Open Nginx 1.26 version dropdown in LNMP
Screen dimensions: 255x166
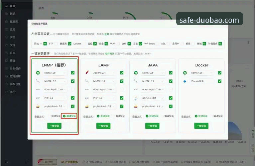pyautogui.click(x=55, y=73)
